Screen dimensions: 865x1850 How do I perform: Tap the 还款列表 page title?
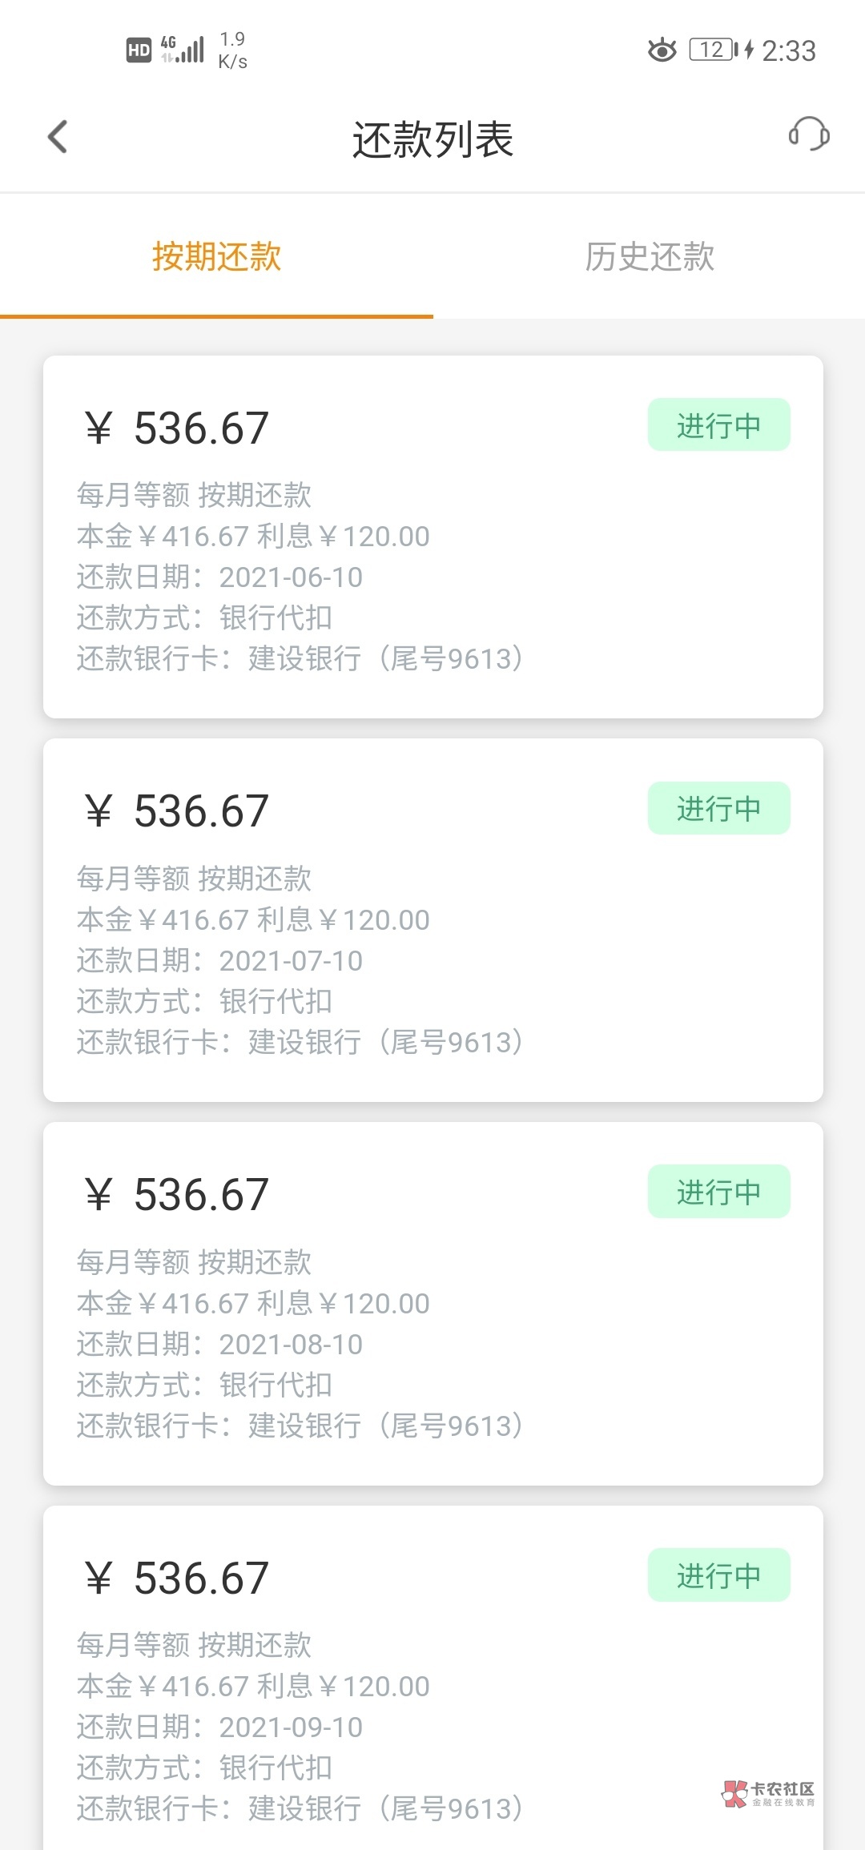tap(432, 139)
